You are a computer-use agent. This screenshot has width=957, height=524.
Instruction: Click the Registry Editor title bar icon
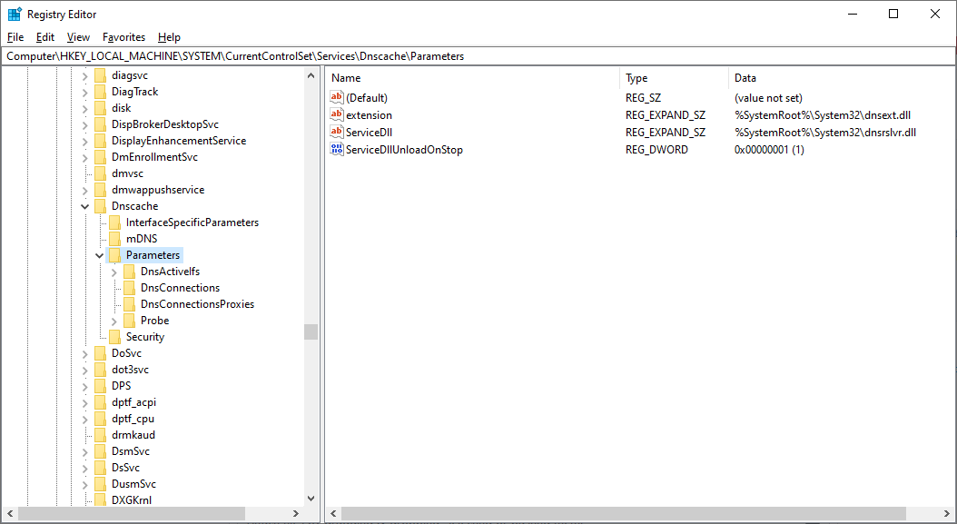[x=15, y=14]
